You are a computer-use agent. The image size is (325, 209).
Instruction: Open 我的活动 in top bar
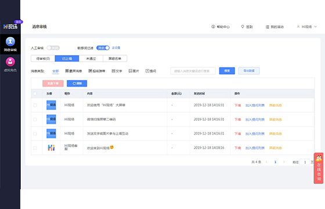click(275, 27)
